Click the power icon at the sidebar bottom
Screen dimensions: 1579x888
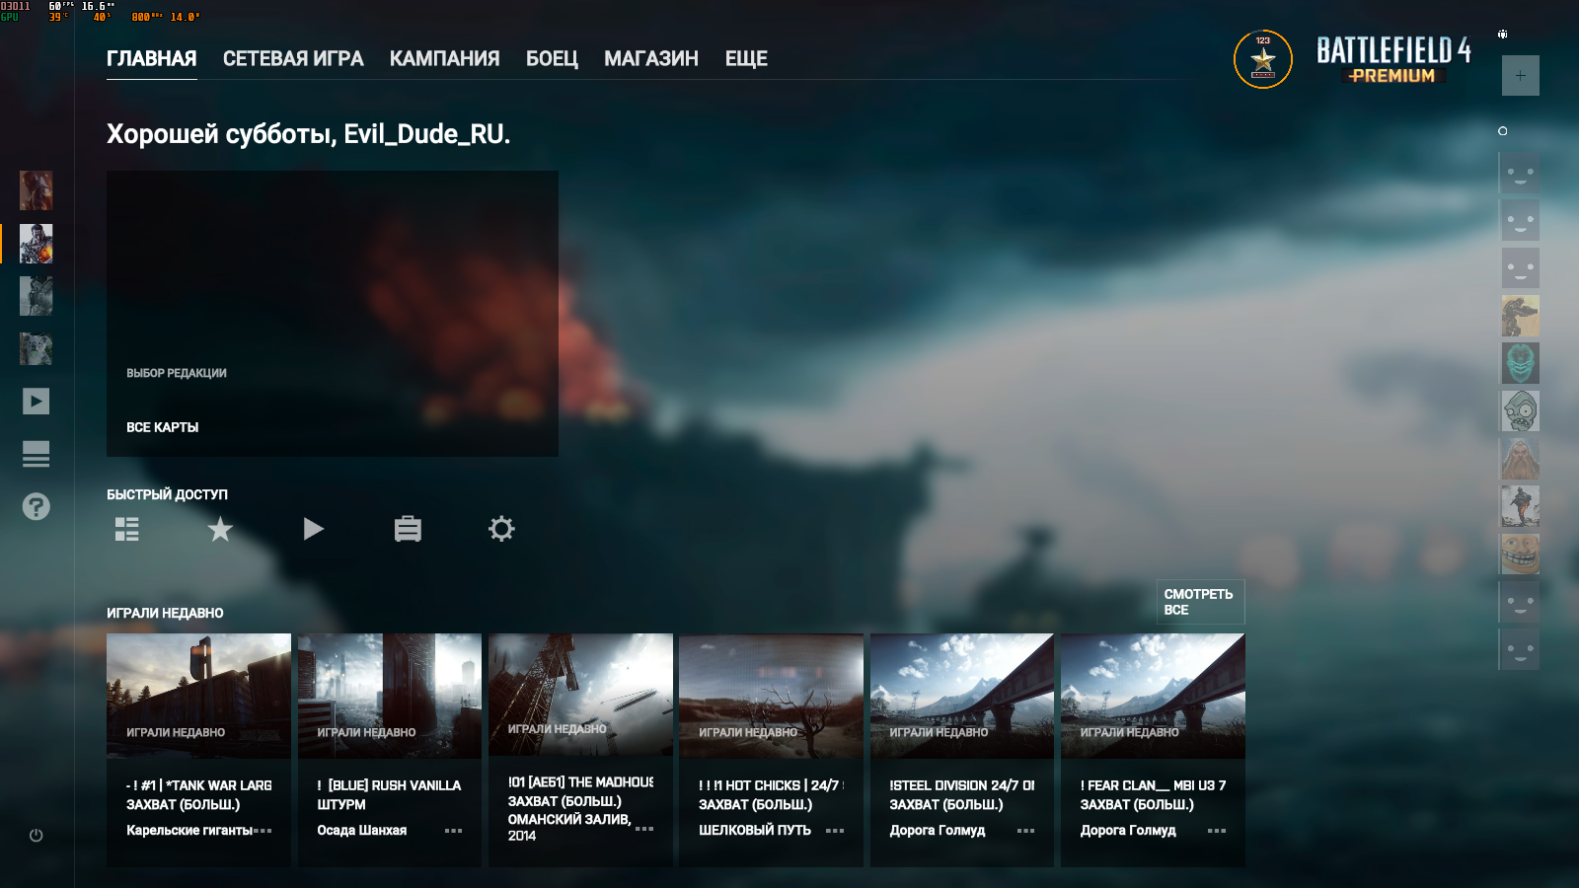pyautogui.click(x=37, y=836)
